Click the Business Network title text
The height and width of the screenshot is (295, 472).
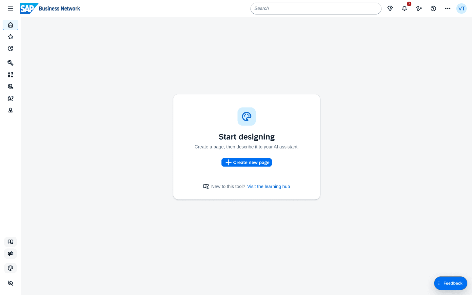pyautogui.click(x=59, y=9)
